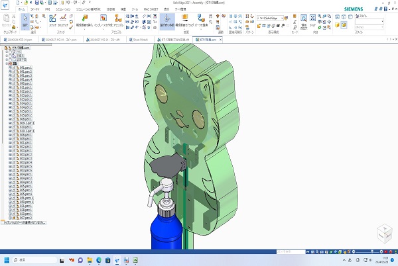Expand the PMI node in tree

pyautogui.click(x=7, y=52)
